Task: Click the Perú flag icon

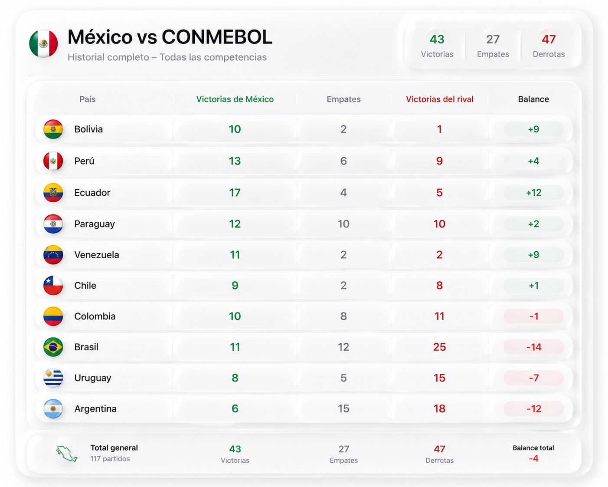Action: pyautogui.click(x=53, y=161)
